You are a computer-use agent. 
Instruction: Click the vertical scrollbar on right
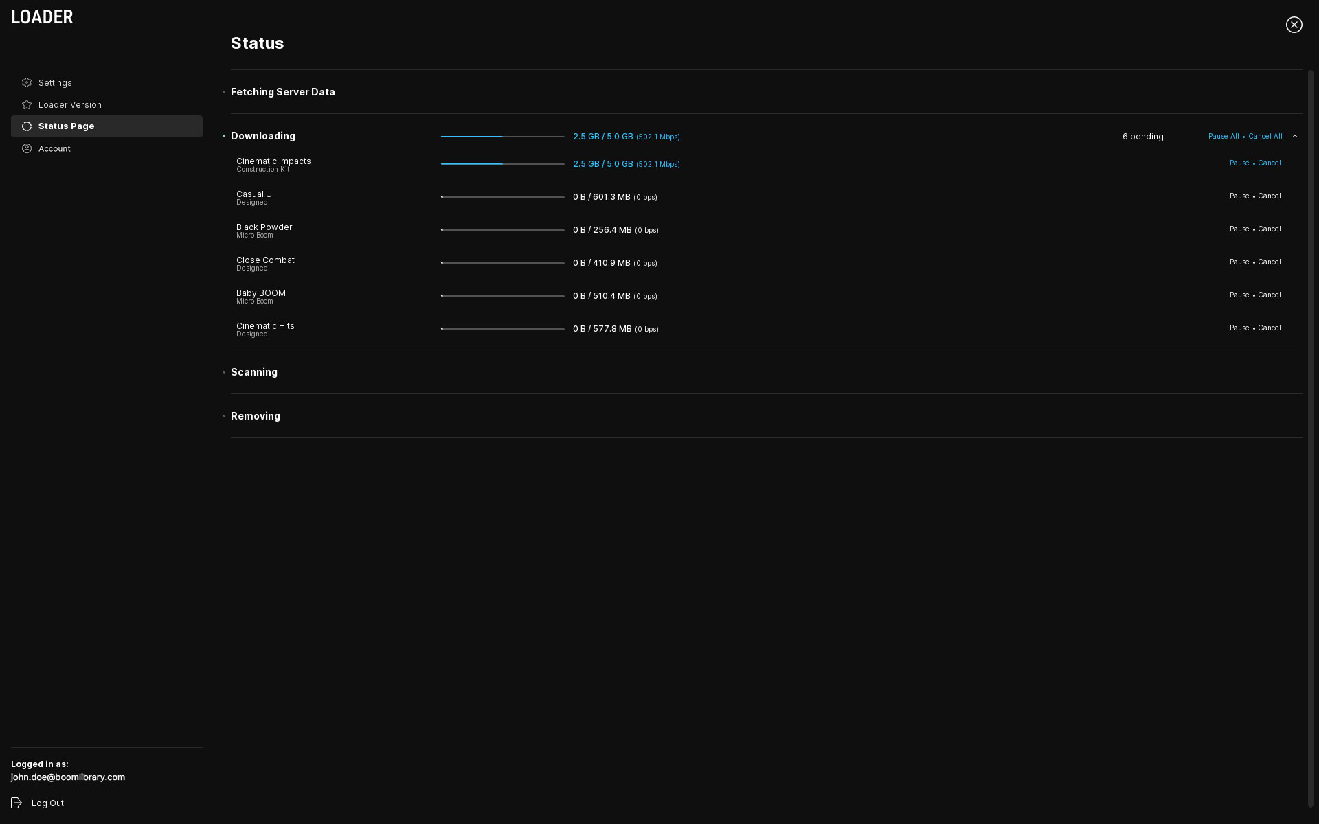point(1310,439)
